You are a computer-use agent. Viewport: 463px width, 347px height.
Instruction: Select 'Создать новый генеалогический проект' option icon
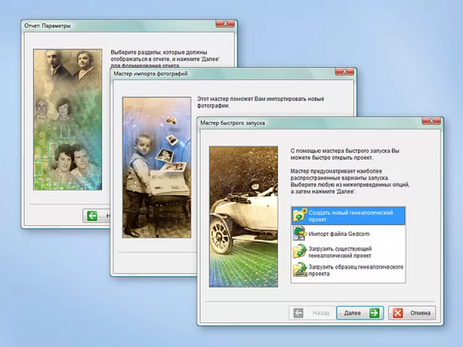point(299,215)
